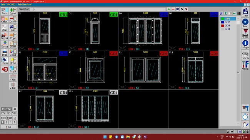Toggle the T button in bottom row
Screen dimensions: 250x140
click(x=3, y=122)
